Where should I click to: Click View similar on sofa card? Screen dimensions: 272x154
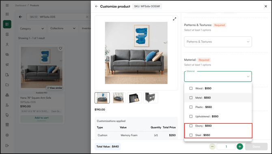pos(54,88)
